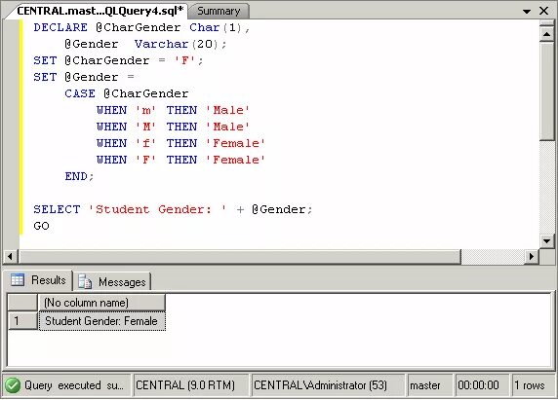This screenshot has height=400, width=558.
Task: Select the CENTRAL.mast...QLQuery4.sql tab
Action: pos(100,11)
